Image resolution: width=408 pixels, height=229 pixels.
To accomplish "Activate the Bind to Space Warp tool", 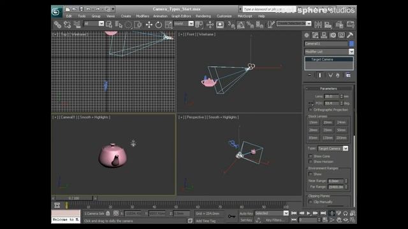I will (x=77, y=25).
